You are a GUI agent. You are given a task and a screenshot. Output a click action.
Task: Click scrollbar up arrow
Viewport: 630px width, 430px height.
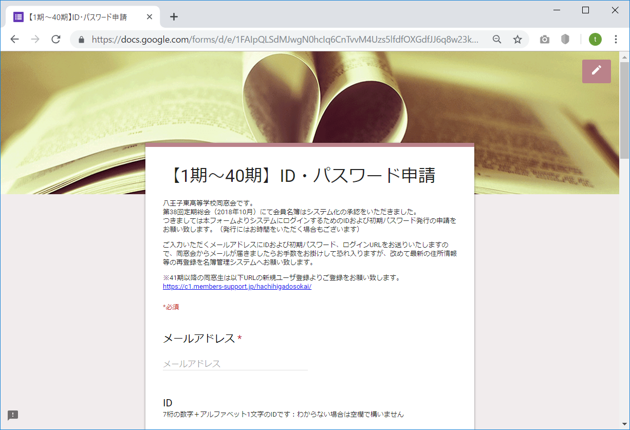click(x=624, y=57)
